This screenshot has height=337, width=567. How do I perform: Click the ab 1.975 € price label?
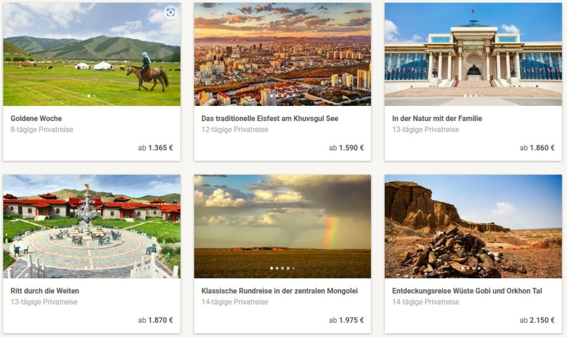[x=346, y=320]
